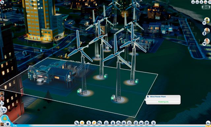Viewport: 211px width, 127px height.
Task: Open the Health medical star icon
Action: 124,123
